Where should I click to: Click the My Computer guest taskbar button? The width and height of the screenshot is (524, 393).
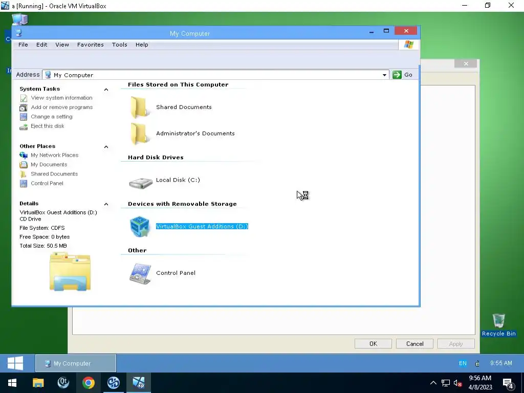point(76,363)
